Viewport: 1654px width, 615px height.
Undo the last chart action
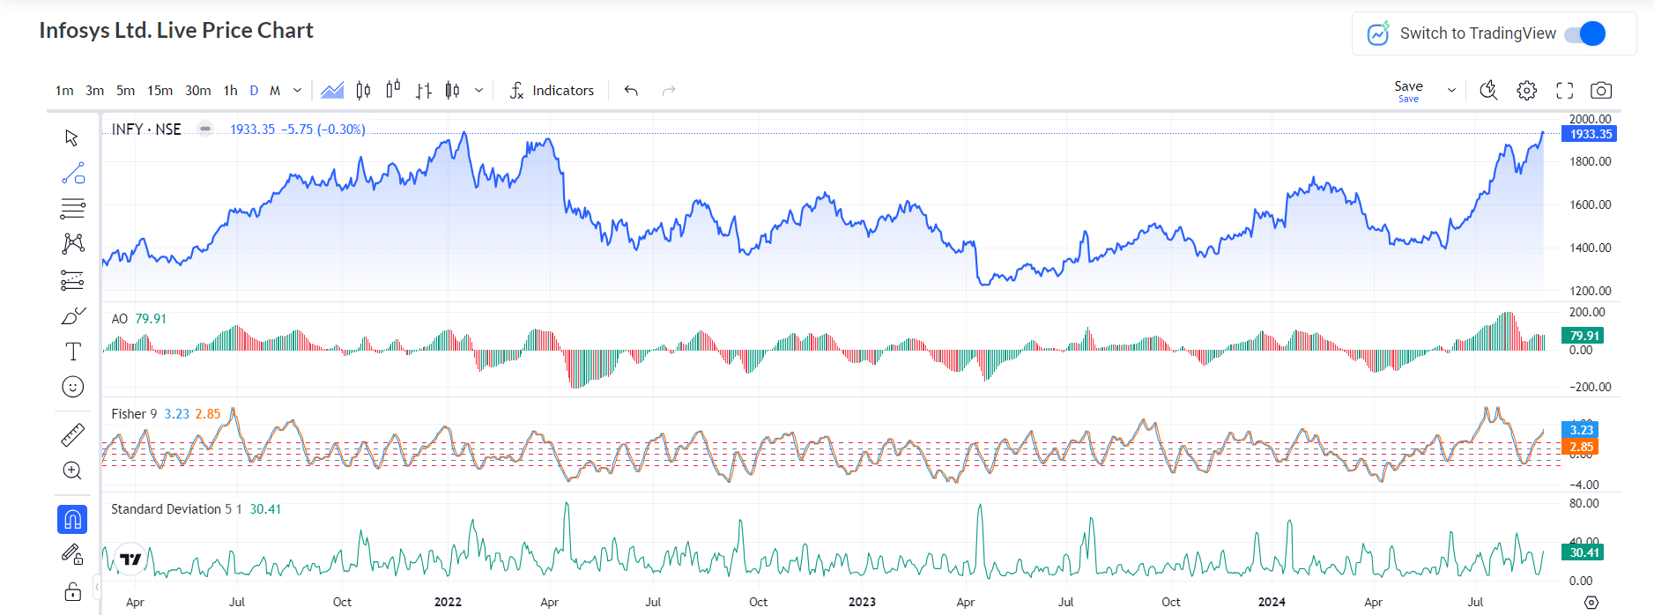(631, 90)
